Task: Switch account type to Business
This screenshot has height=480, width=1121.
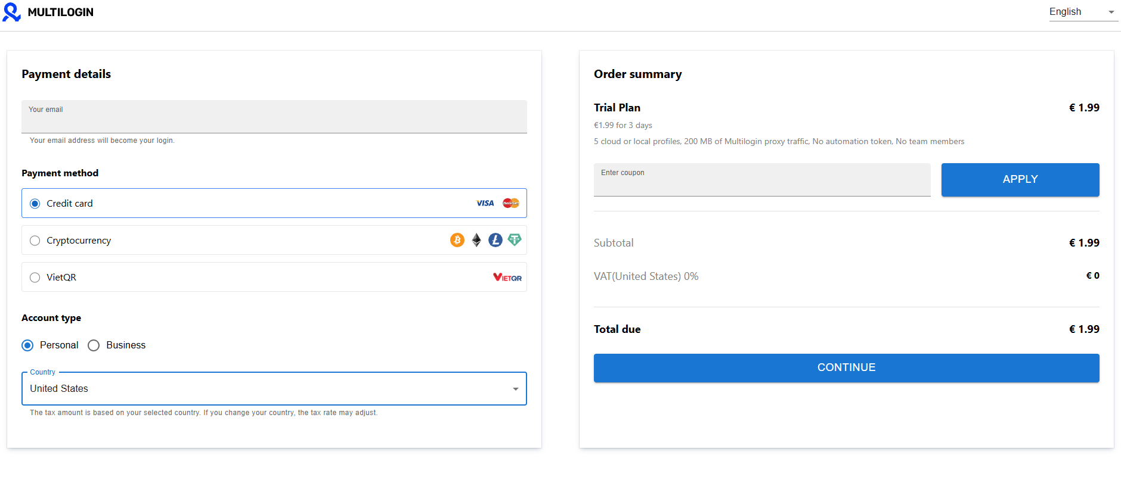Action: [94, 345]
